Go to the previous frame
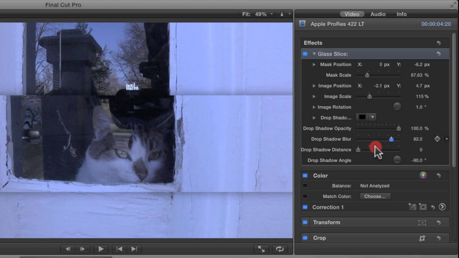Viewport: 459px width, 258px height. [x=68, y=249]
